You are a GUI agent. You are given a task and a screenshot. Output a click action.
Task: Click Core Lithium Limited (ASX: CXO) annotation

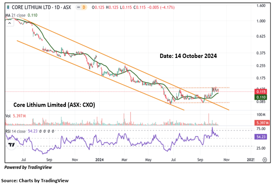[x=54, y=105]
